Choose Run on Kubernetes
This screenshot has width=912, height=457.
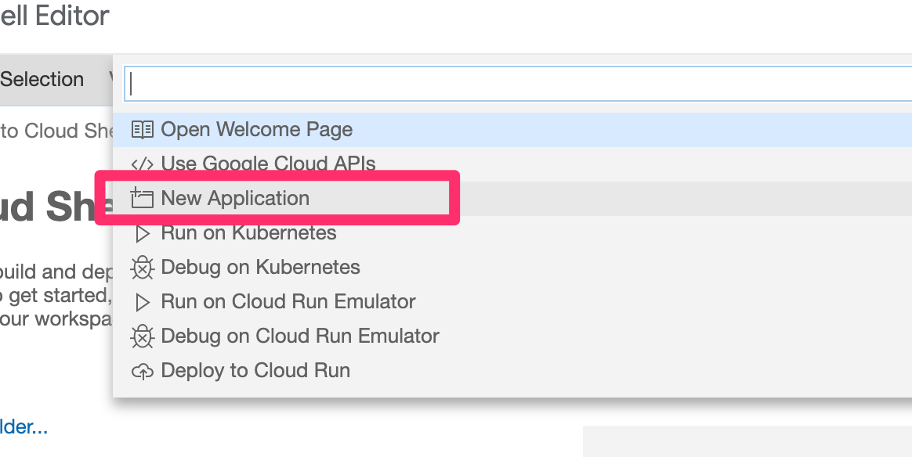[512, 233]
